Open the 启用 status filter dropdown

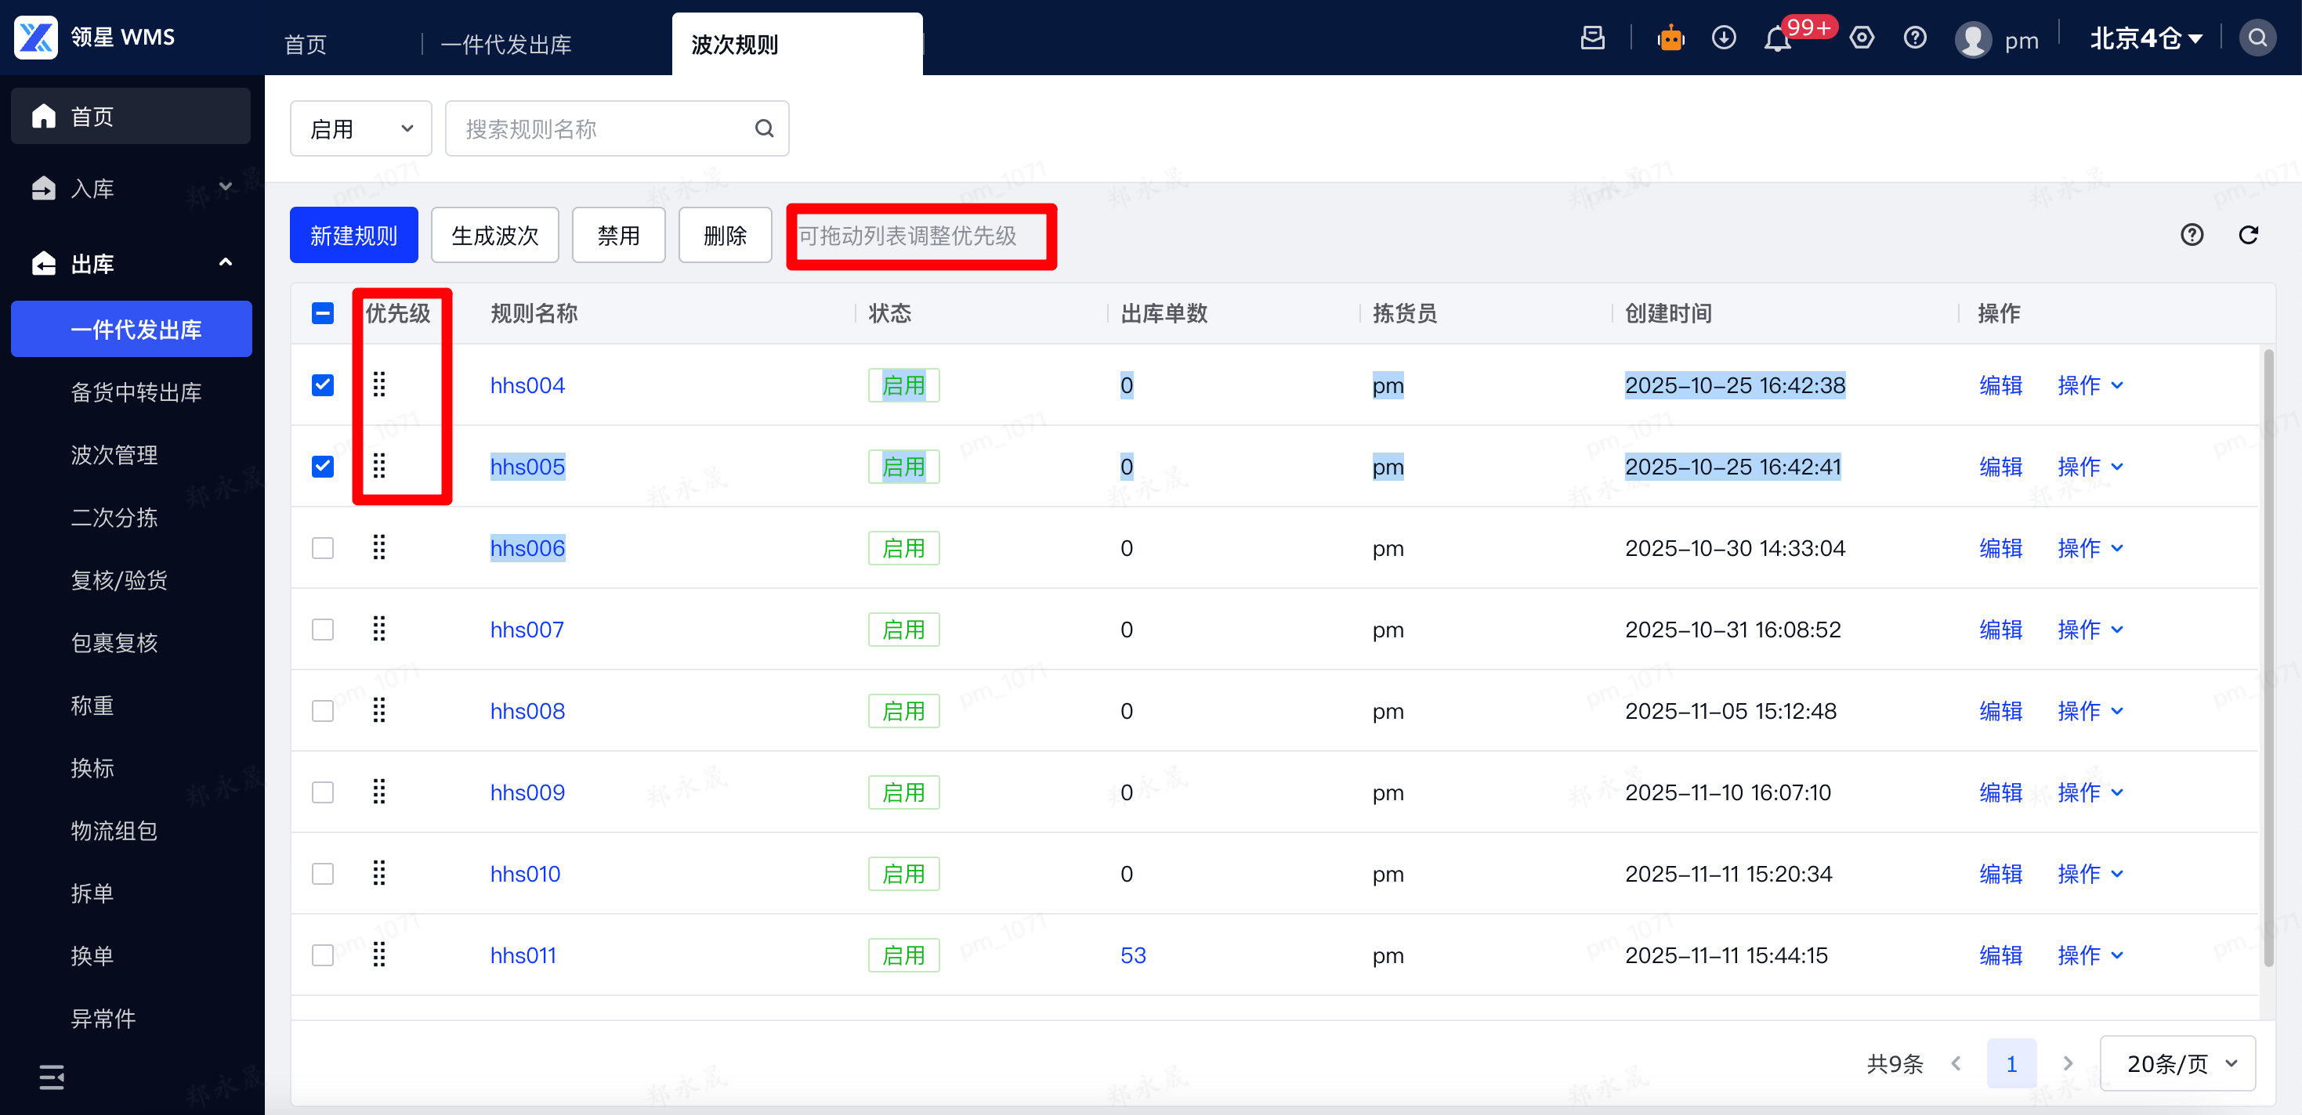pos(360,128)
